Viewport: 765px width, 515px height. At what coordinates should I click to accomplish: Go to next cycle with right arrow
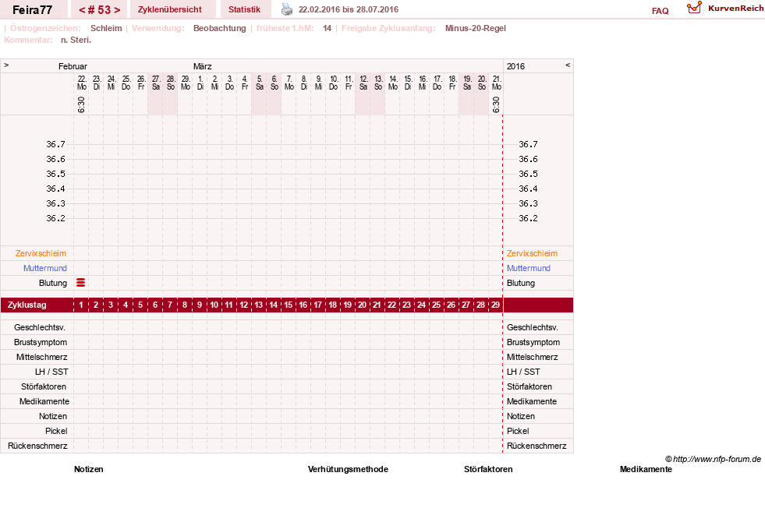pyautogui.click(x=117, y=10)
